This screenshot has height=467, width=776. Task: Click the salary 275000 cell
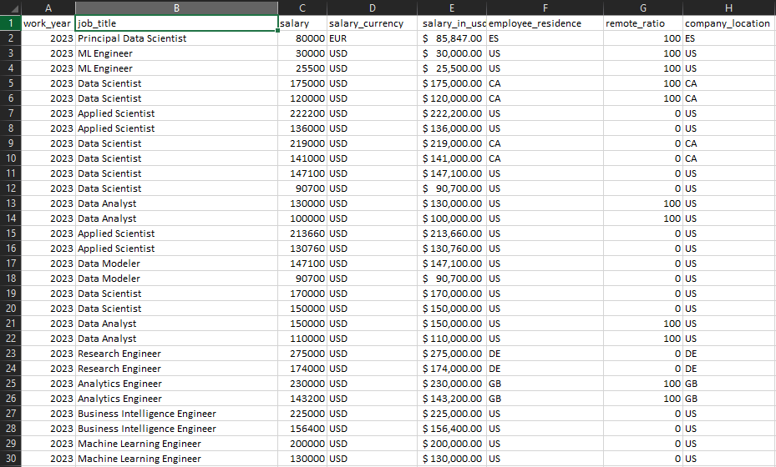(x=302, y=354)
